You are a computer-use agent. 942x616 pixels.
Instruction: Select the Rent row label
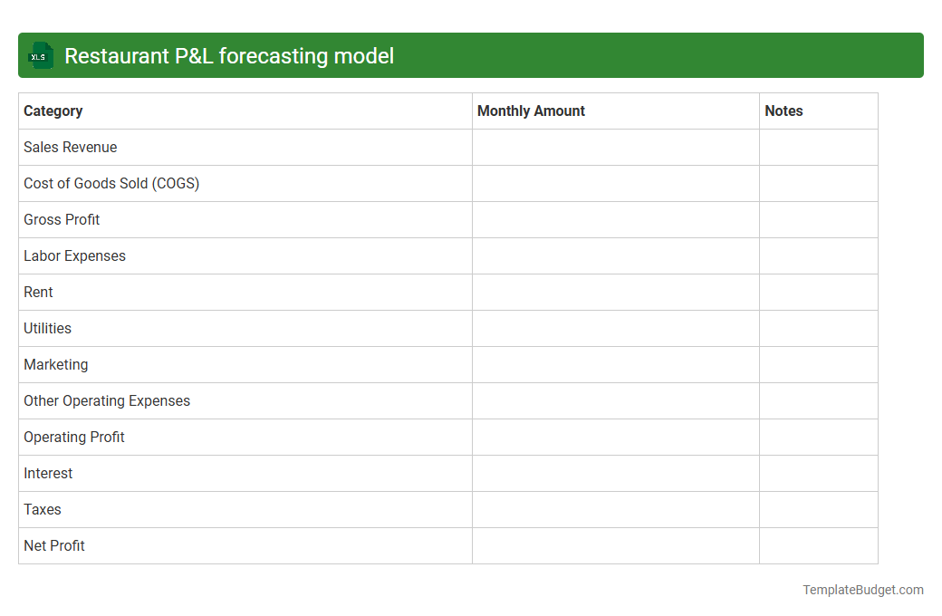38,292
